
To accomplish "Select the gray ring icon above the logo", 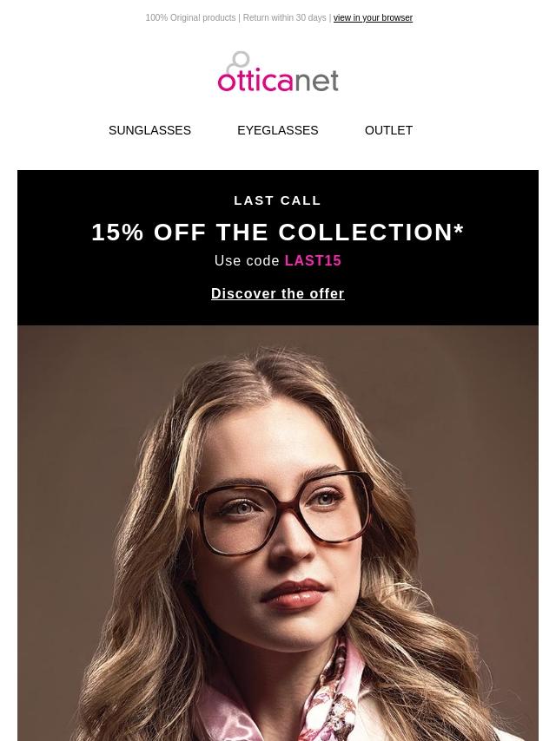I will point(238,62).
